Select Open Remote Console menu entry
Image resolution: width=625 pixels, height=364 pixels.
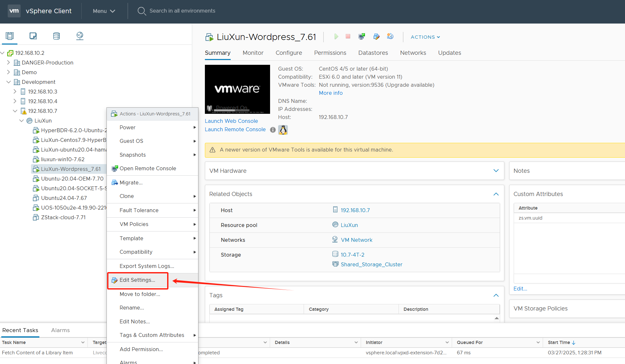coord(153,168)
